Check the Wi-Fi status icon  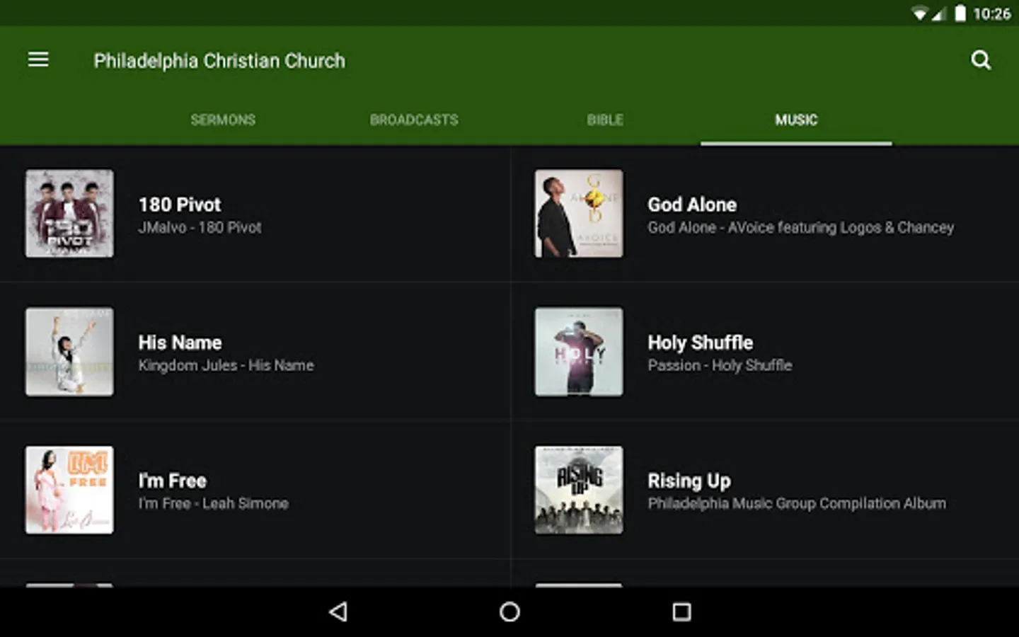point(920,13)
